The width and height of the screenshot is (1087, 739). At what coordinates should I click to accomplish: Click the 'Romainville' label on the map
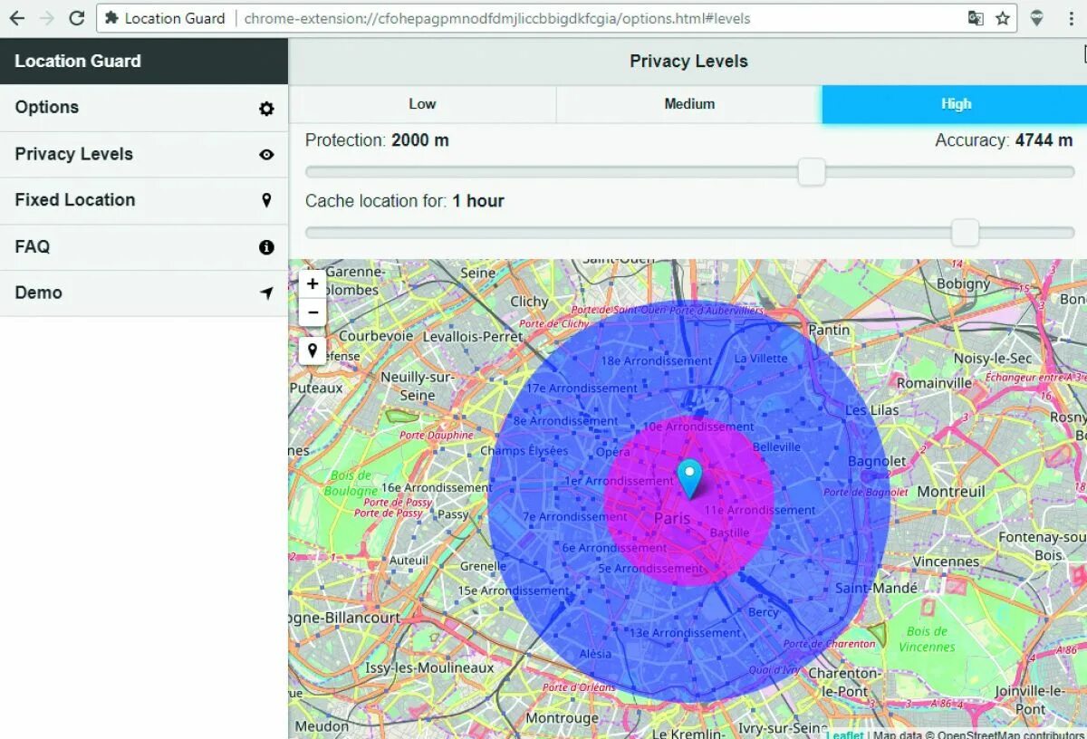point(934,383)
